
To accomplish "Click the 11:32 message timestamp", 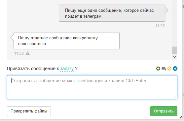I will click(x=160, y=26).
